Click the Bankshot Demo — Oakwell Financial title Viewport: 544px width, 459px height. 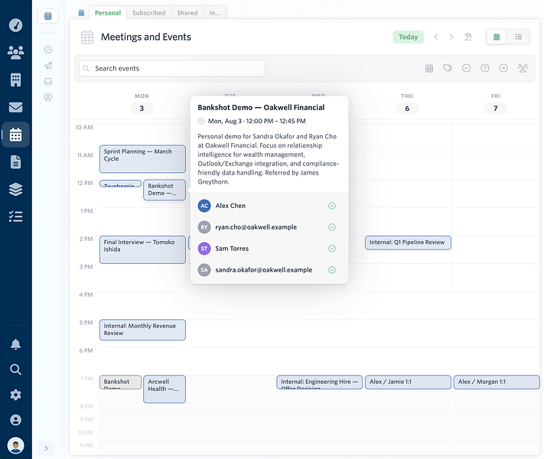[261, 108]
